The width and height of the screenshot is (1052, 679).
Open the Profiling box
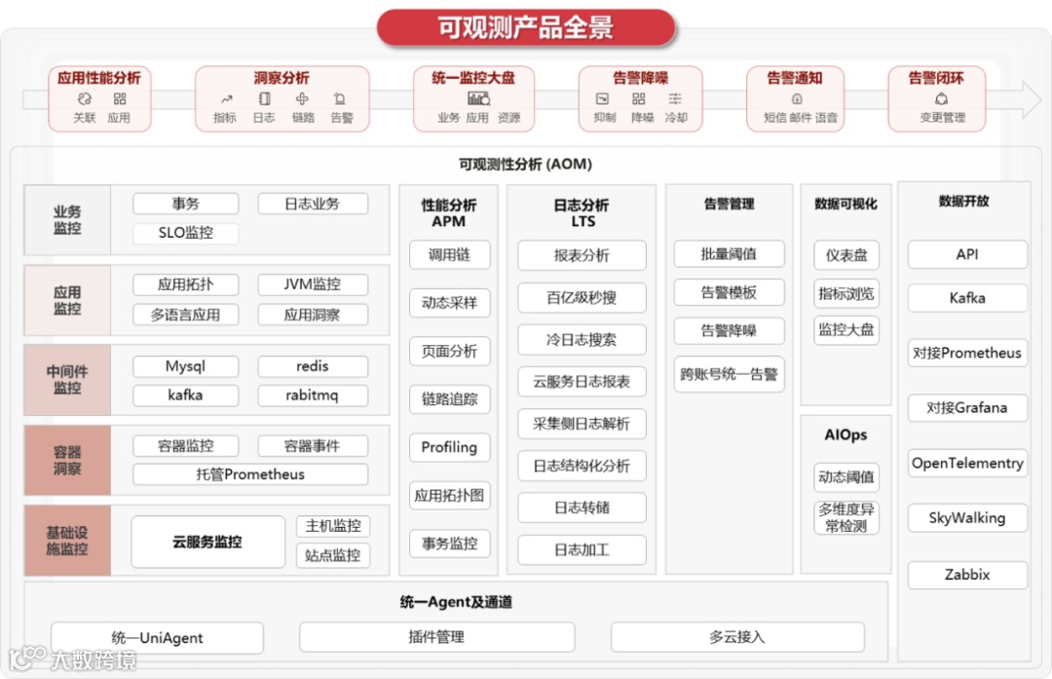449,447
